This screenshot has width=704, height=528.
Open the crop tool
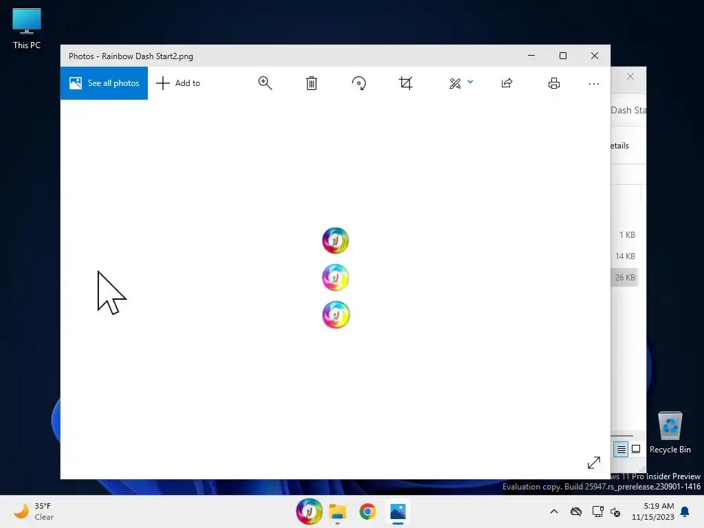point(406,83)
